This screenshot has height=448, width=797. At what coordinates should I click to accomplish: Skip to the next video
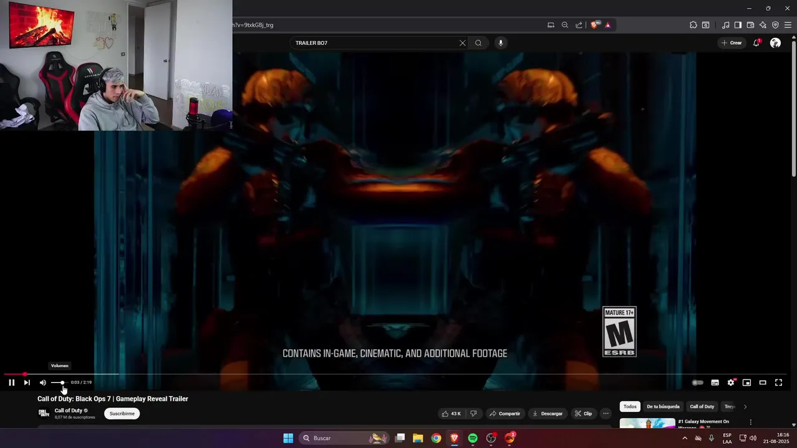(27, 383)
